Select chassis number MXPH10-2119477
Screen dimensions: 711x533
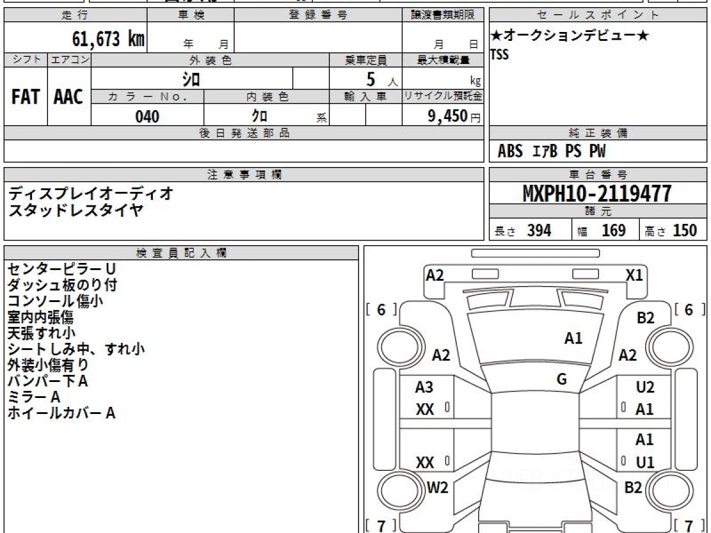597,194
